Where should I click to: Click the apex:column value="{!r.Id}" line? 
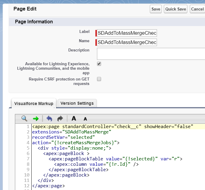coord(96,164)
